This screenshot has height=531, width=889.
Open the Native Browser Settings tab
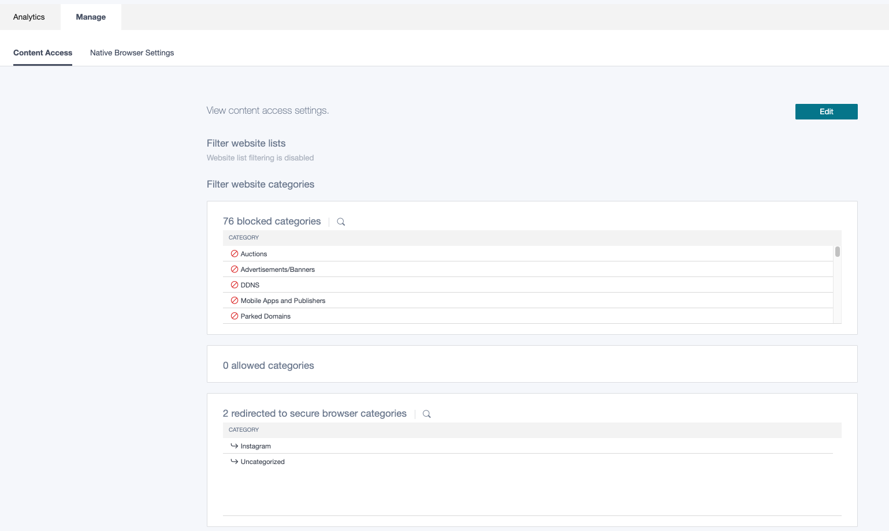pos(132,53)
